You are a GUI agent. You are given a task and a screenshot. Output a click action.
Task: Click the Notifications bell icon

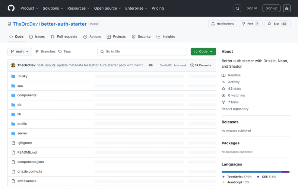(x=213, y=24)
